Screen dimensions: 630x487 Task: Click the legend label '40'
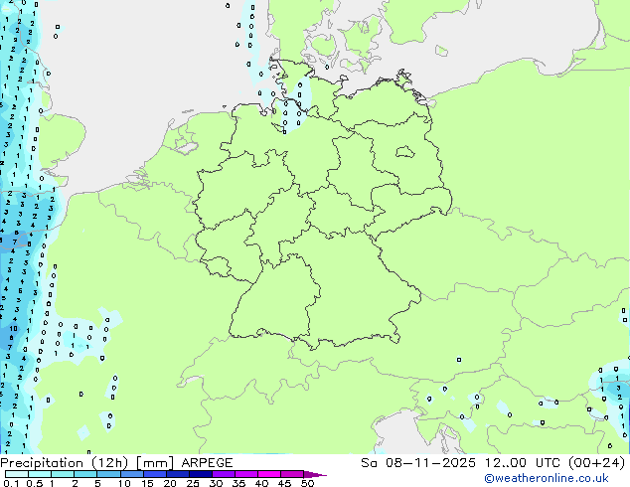coord(262,483)
